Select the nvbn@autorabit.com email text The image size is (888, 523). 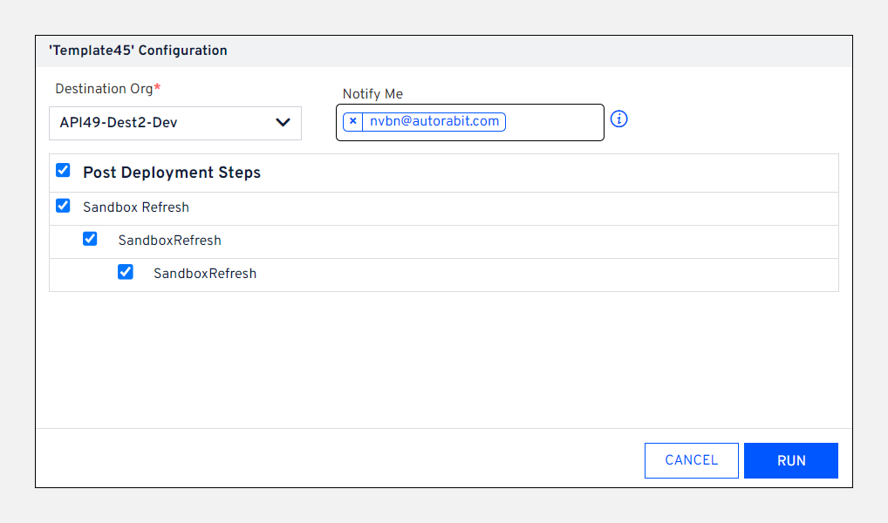click(434, 121)
